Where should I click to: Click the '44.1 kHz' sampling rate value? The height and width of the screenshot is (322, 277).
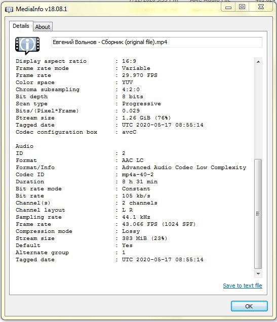[136, 217]
